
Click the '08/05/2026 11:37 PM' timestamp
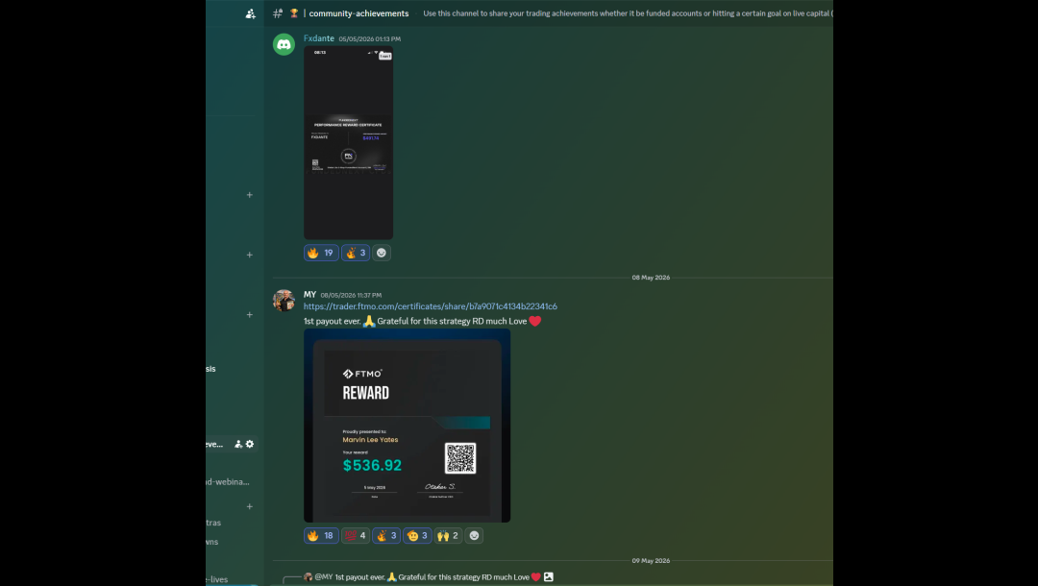351,295
